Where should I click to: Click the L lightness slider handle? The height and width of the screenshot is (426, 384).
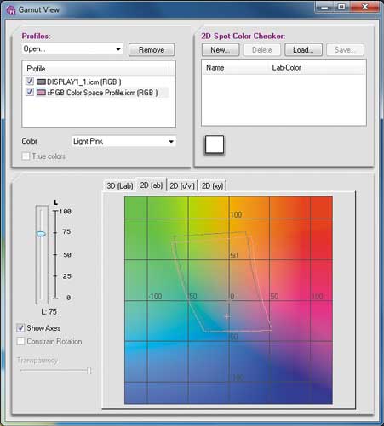(41, 234)
